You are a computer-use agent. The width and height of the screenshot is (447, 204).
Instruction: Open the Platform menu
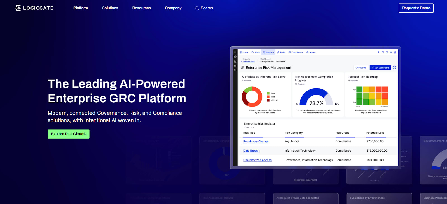pyautogui.click(x=81, y=8)
